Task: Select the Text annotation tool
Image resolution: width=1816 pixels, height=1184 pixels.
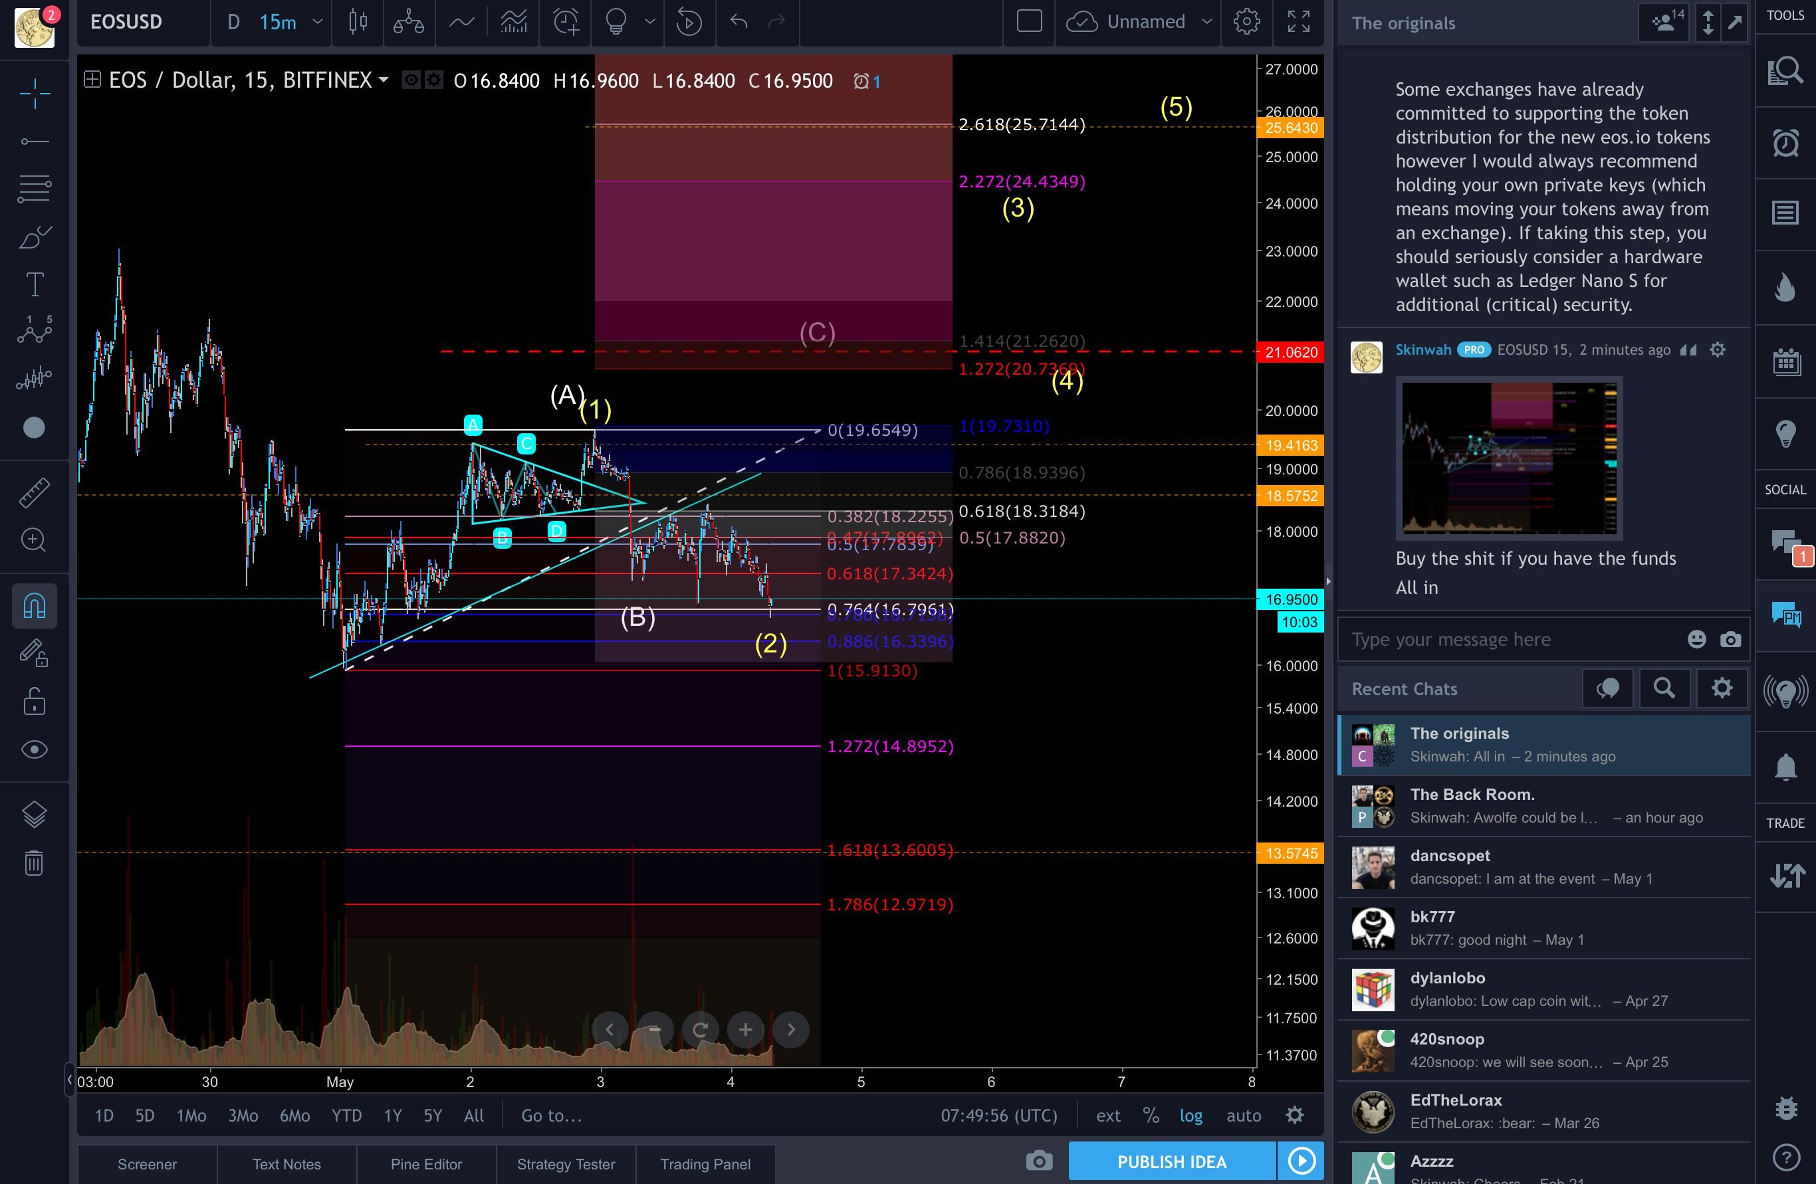Action: [x=35, y=284]
